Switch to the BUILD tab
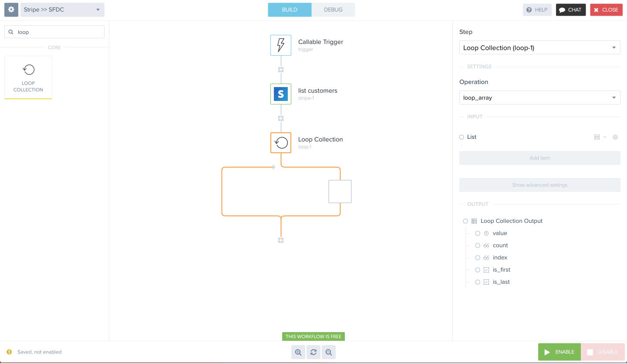 coord(290,10)
